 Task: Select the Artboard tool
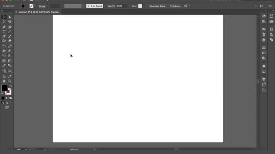tap(4, 77)
